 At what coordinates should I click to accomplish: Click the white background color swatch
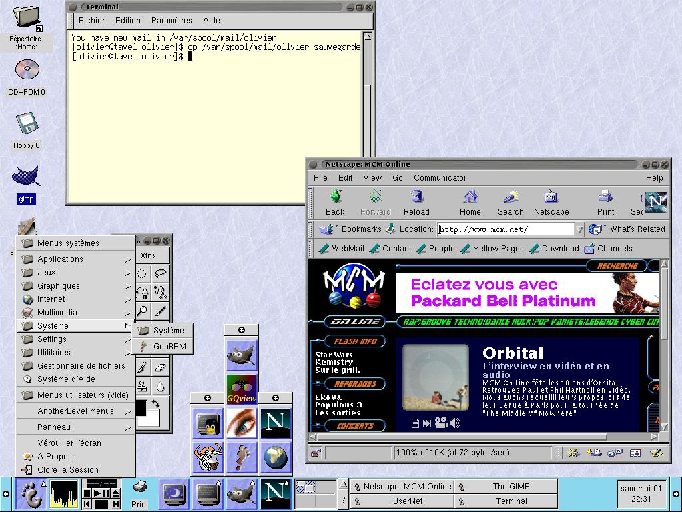point(152,419)
